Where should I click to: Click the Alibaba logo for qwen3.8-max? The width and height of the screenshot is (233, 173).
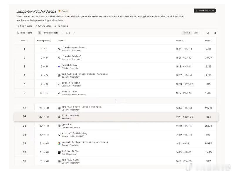tap(59, 67)
